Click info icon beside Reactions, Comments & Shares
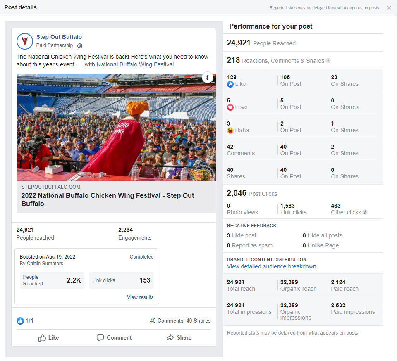Image resolution: width=397 pixels, height=361 pixels. 328,61
